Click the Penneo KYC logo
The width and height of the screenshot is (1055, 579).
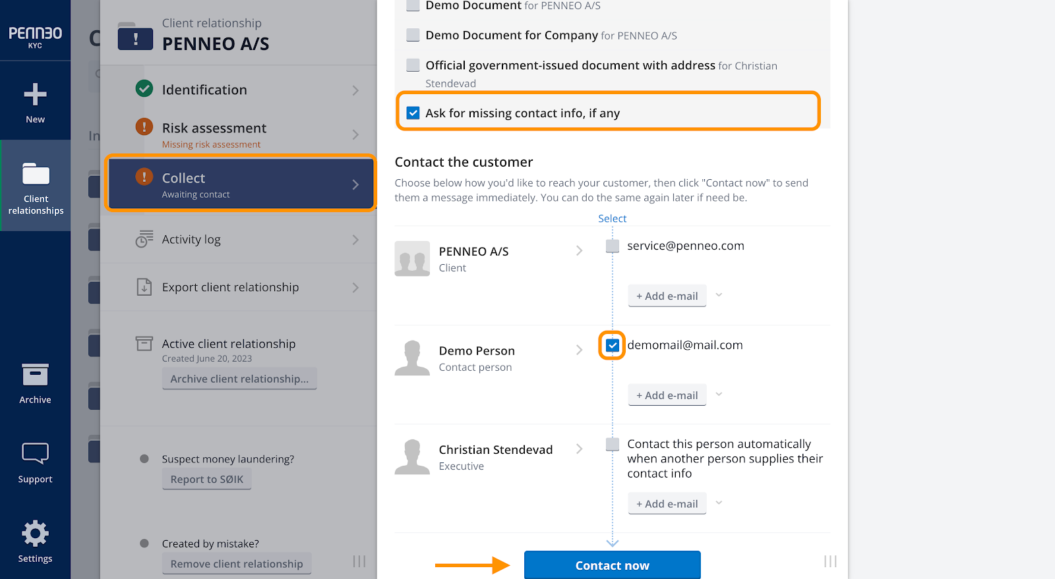tap(36, 36)
